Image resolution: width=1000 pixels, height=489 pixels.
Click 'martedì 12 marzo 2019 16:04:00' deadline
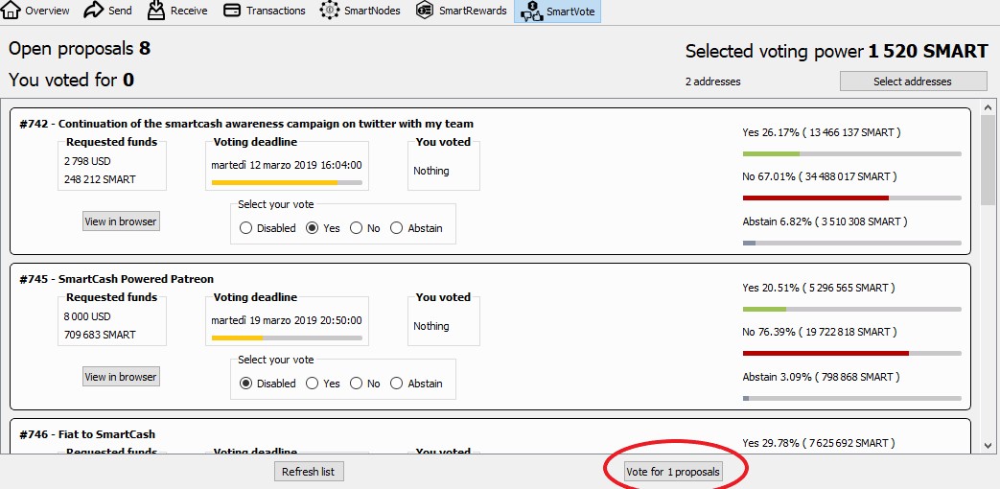(287, 165)
